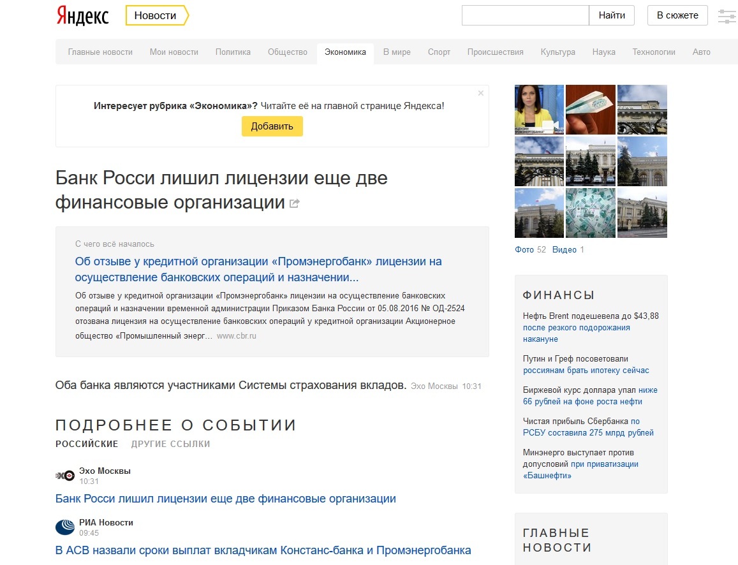The image size is (738, 565).
Task: Click the Найти search button
Action: point(612,15)
